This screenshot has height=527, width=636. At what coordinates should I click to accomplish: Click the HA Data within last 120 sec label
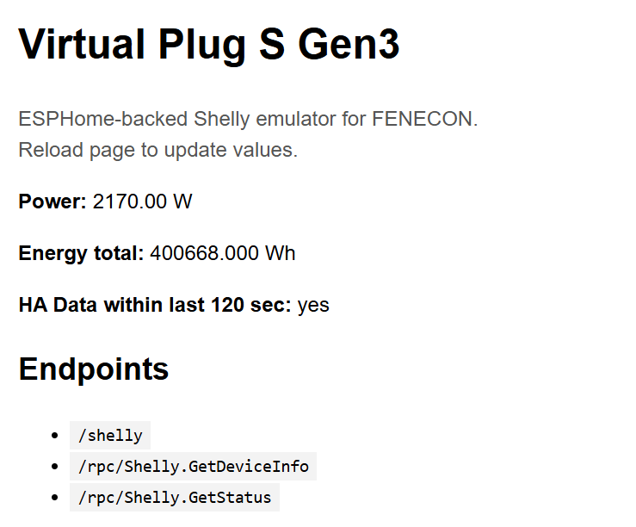click(x=155, y=305)
